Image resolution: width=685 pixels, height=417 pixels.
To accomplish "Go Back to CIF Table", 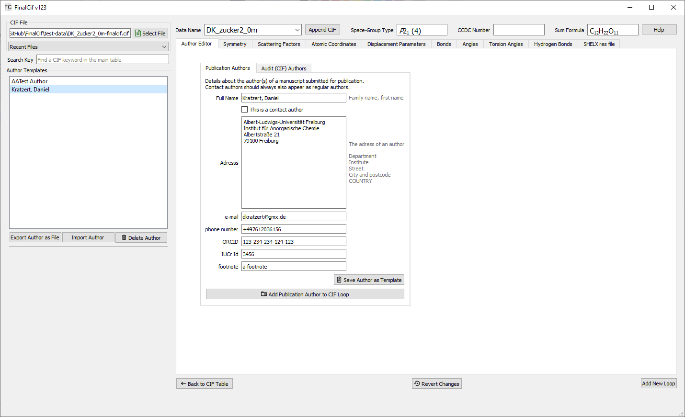I will click(204, 384).
